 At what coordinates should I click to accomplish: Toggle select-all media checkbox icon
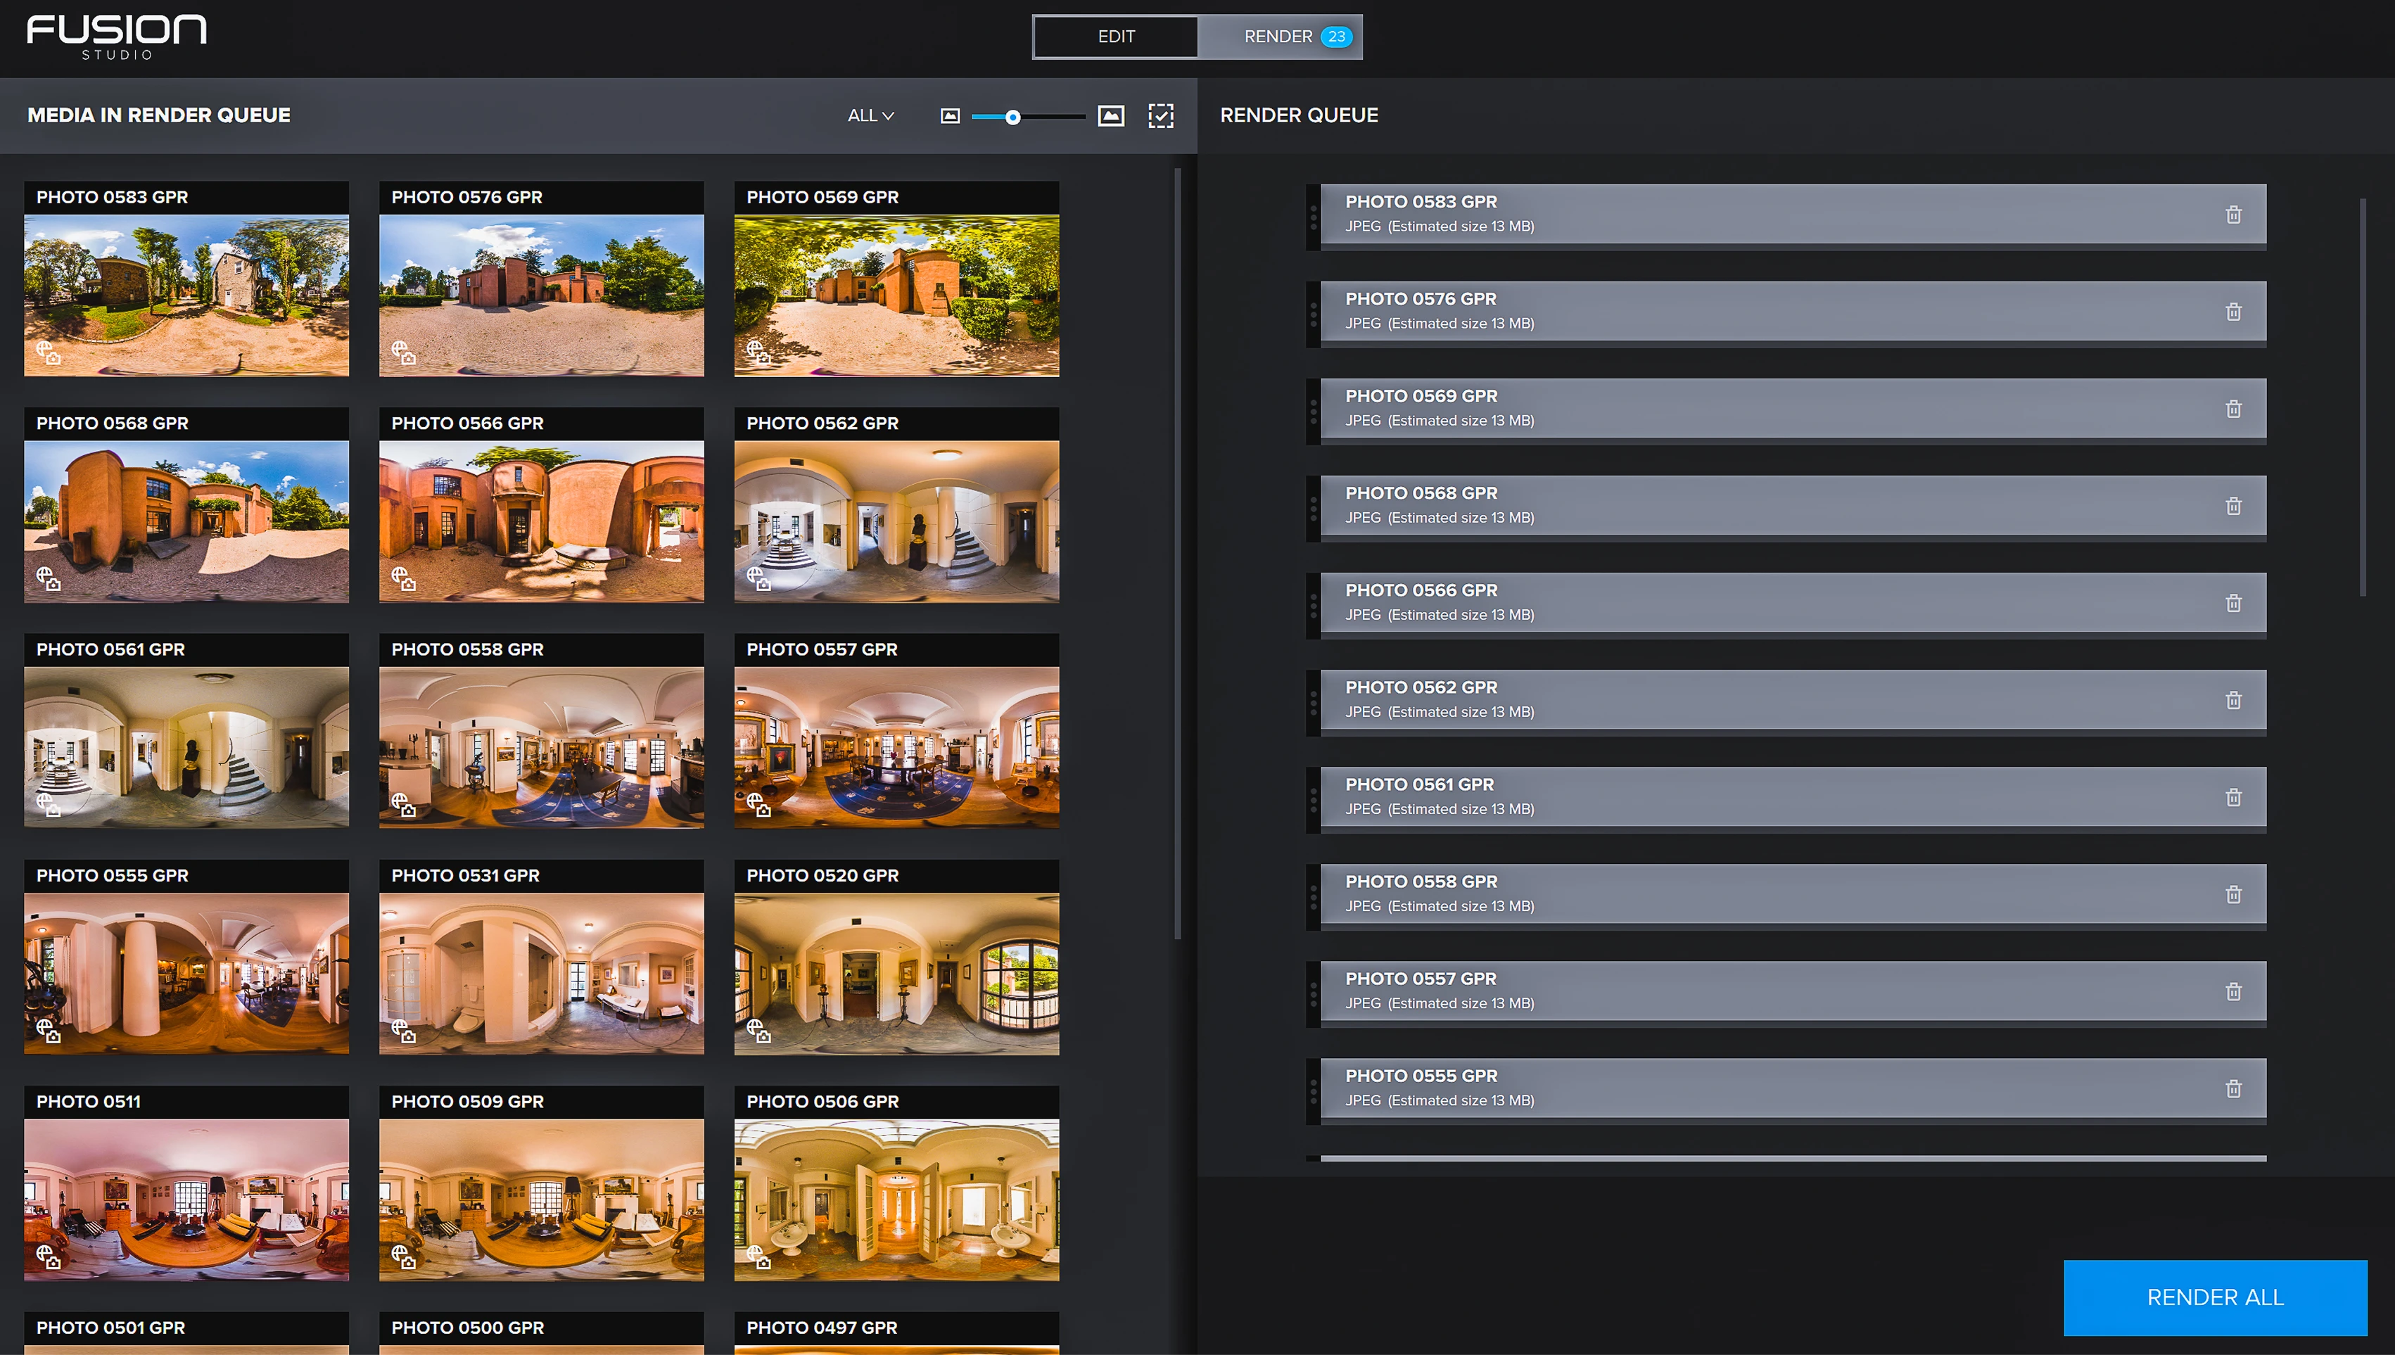(x=1160, y=115)
